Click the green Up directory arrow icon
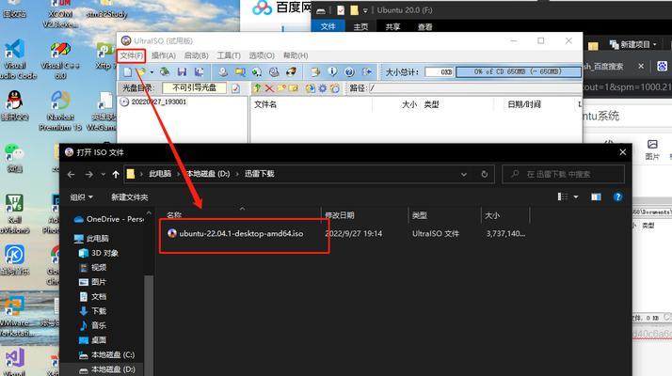 pyautogui.click(x=257, y=88)
